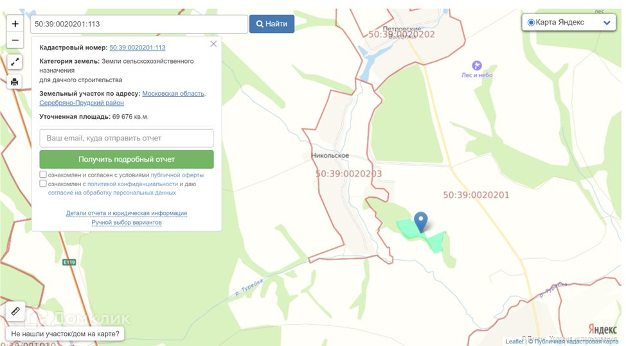
Task: Zoom out of the map
Action: [15, 40]
